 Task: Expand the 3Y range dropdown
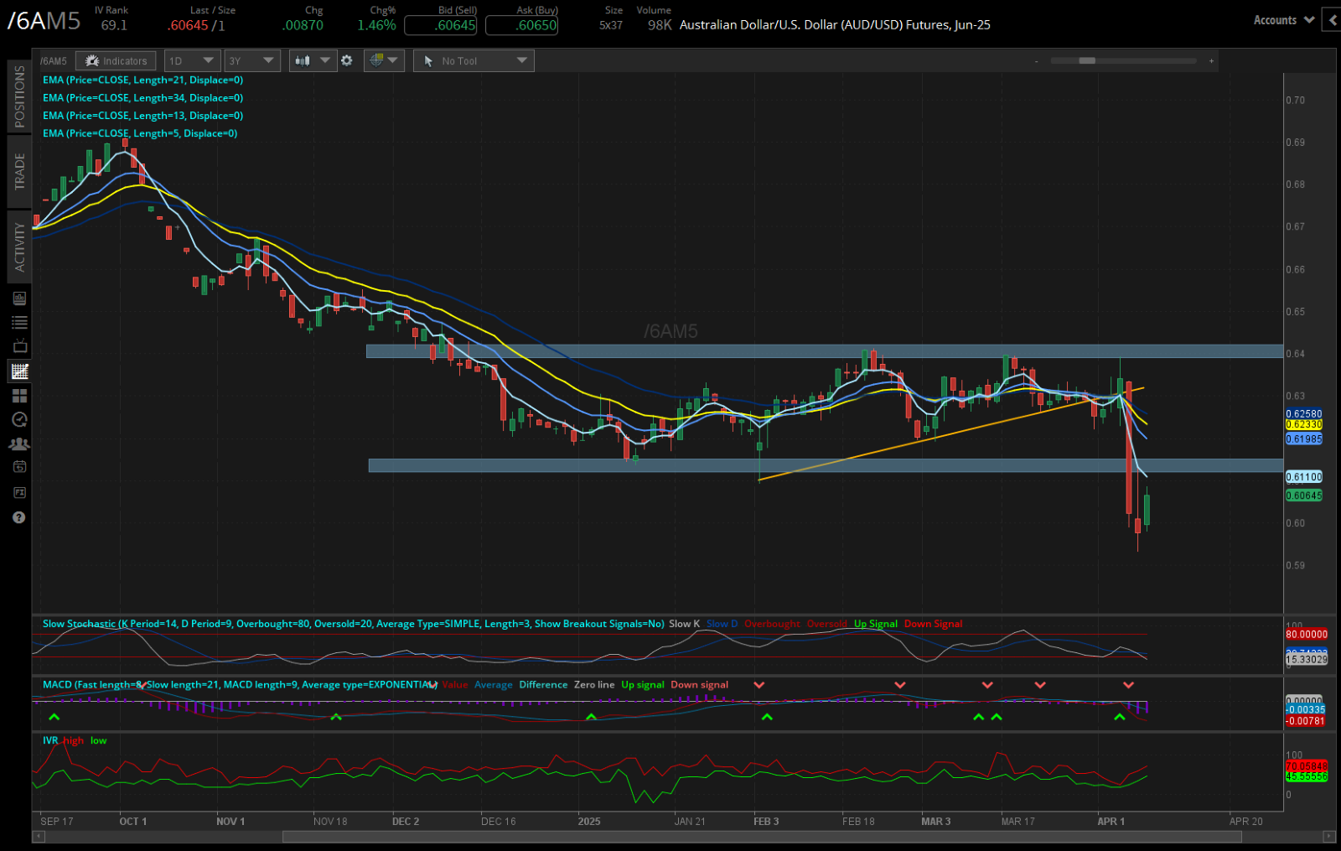(x=251, y=60)
